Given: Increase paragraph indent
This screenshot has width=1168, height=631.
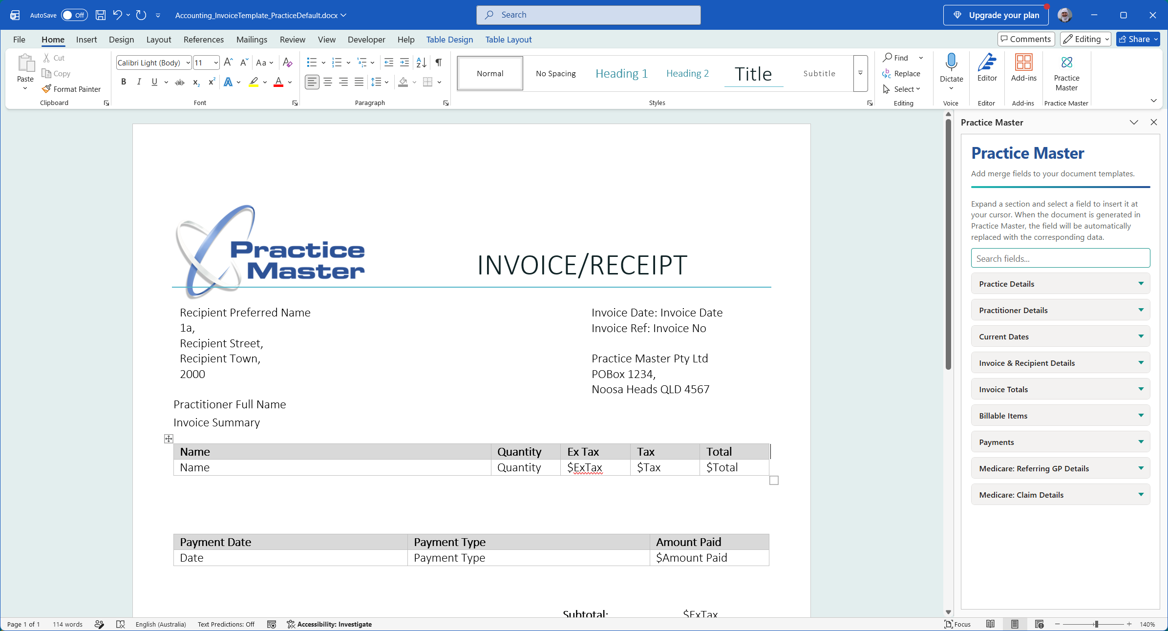Looking at the screenshot, I should point(404,62).
